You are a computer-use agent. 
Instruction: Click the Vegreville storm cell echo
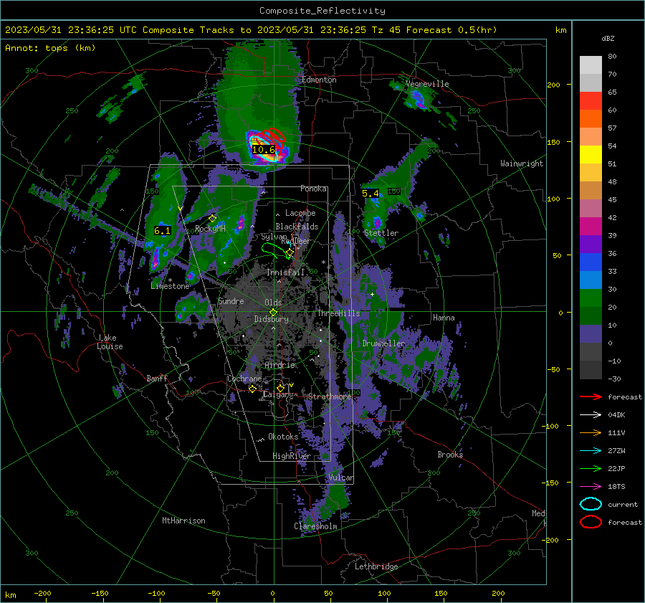(x=418, y=100)
